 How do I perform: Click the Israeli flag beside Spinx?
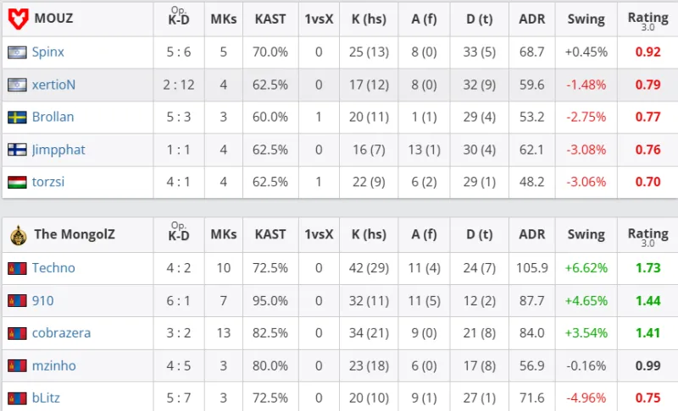17,52
